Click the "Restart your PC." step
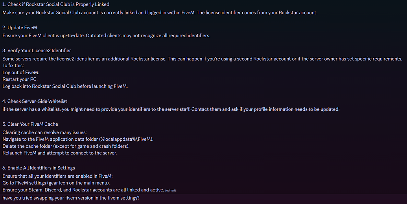 20,79
